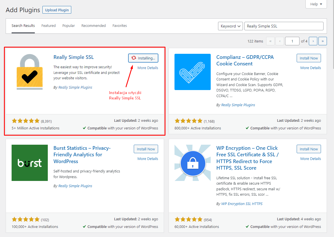Screen dimensions: 334x237
Task: Install the Complianz GDPR/CCPA plugin now
Action: pos(309,58)
